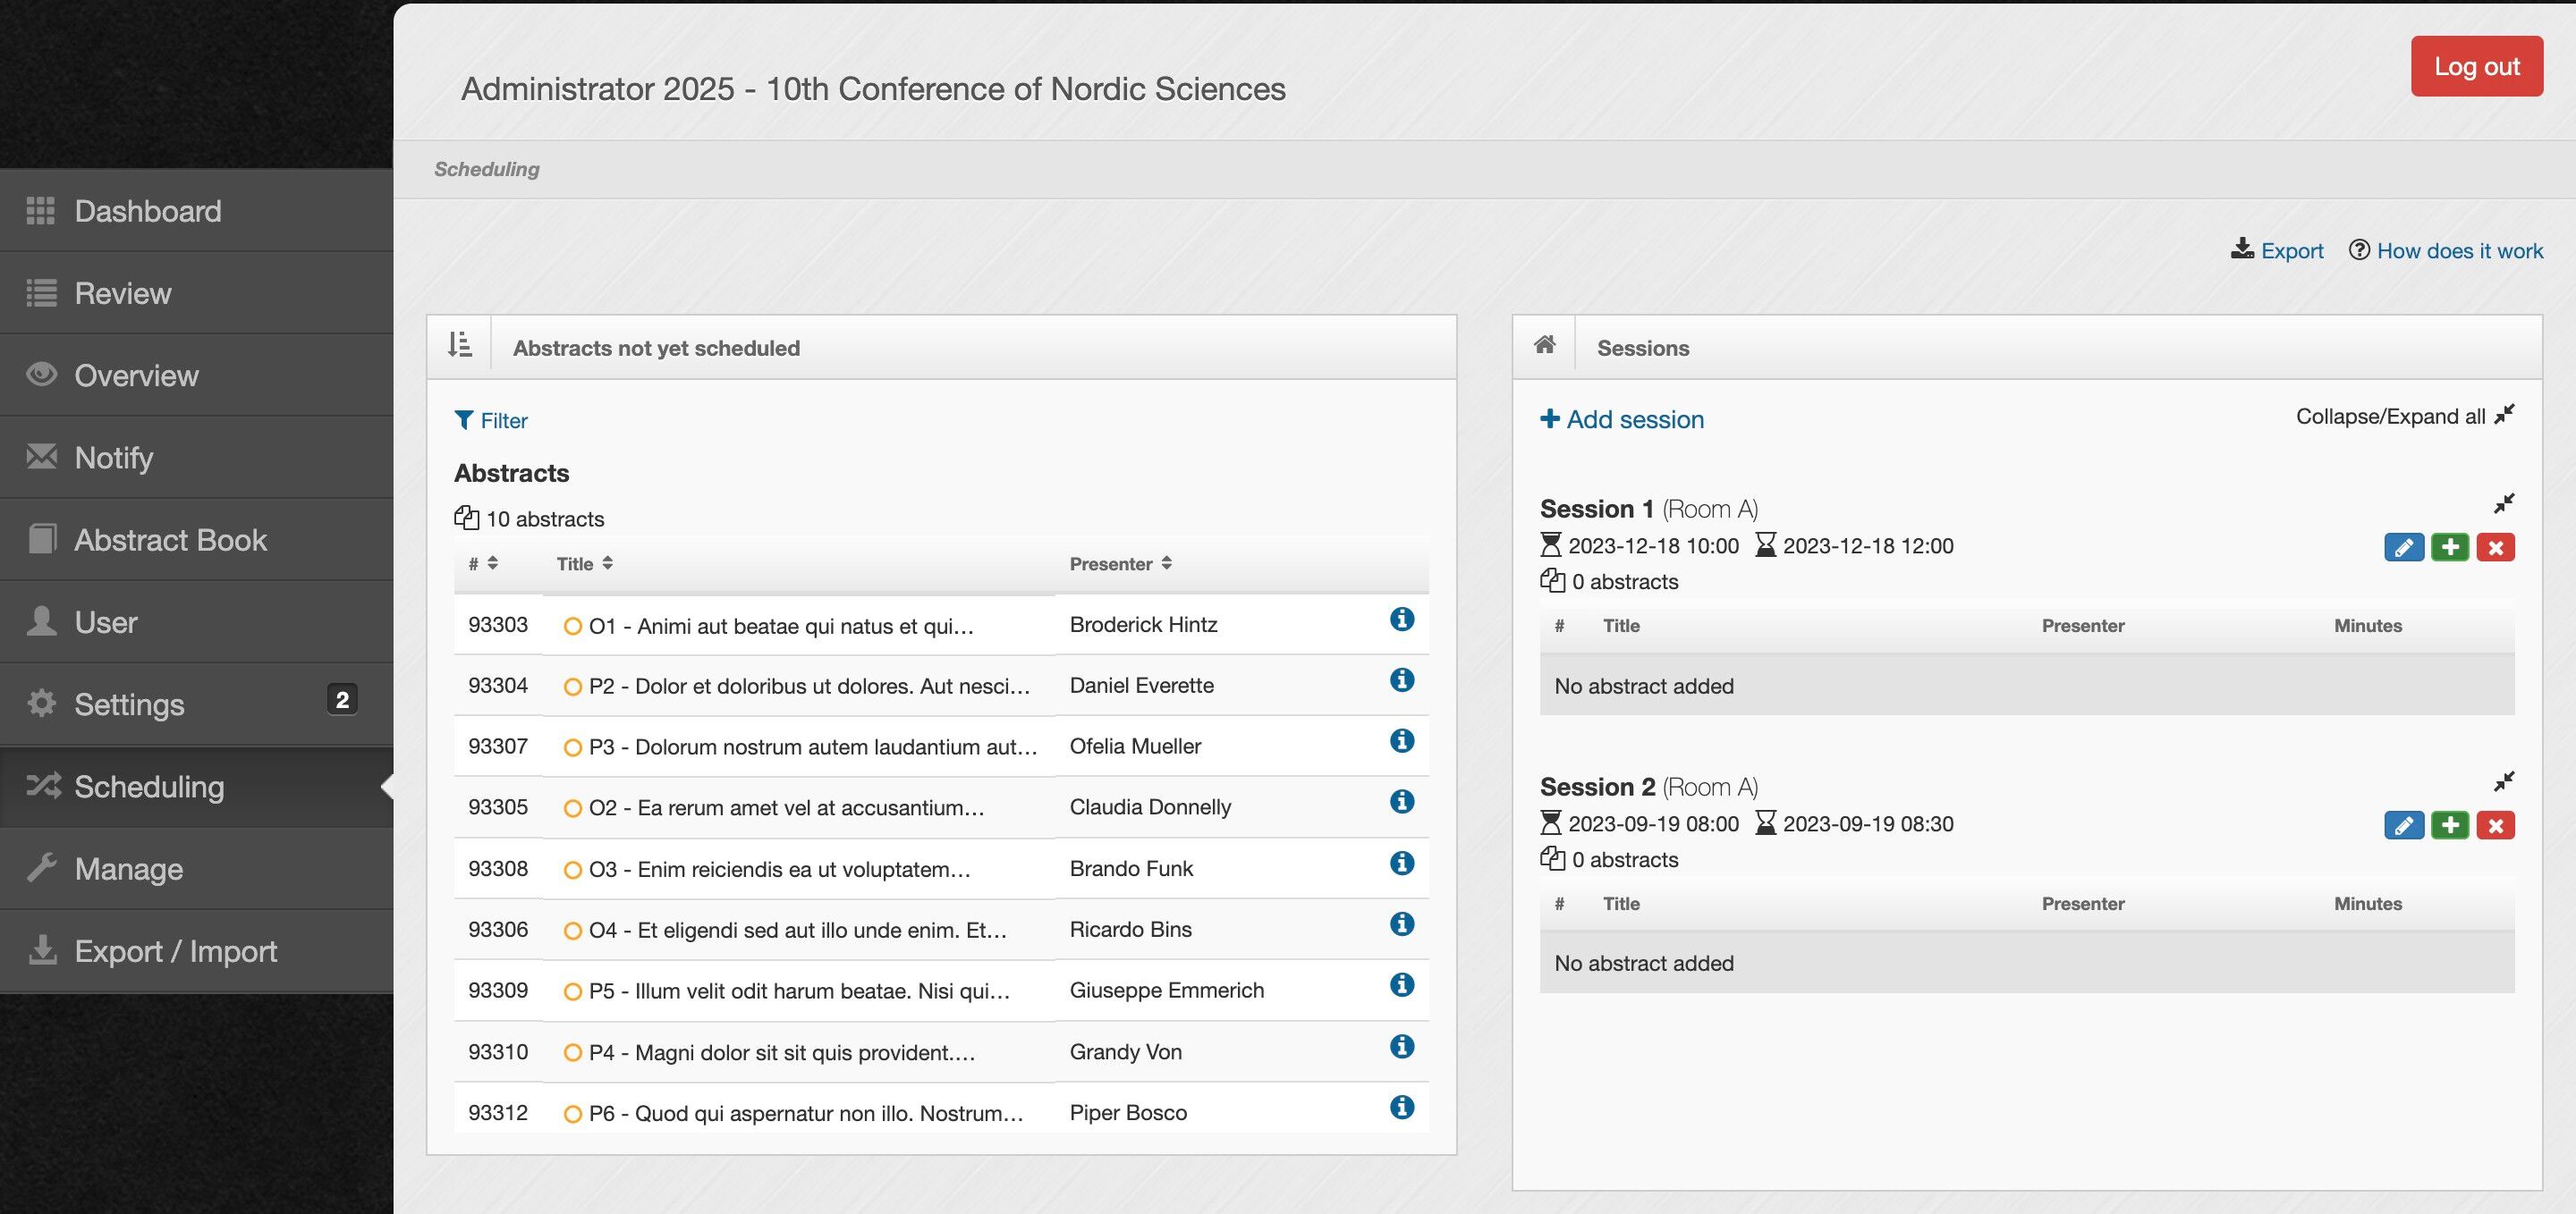2576x1214 pixels.
Task: Click orange circle marker on P4 abstract
Action: (x=572, y=1053)
